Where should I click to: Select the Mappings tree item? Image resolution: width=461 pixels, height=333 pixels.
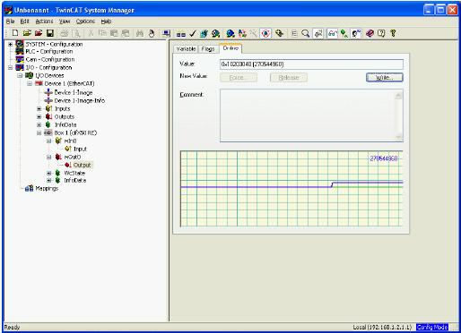point(47,189)
